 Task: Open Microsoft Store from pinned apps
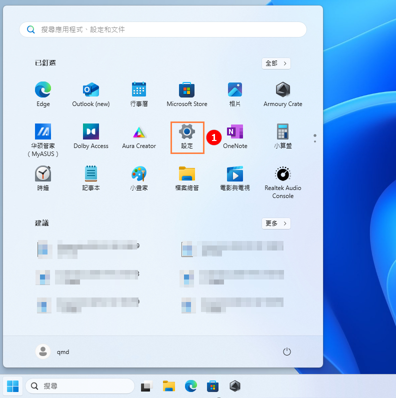tap(187, 94)
